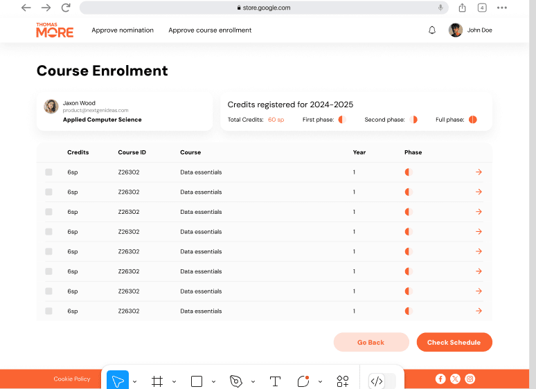536x389 pixels.
Task: Select the Pen tool in bottom toolbar
Action: 236,381
